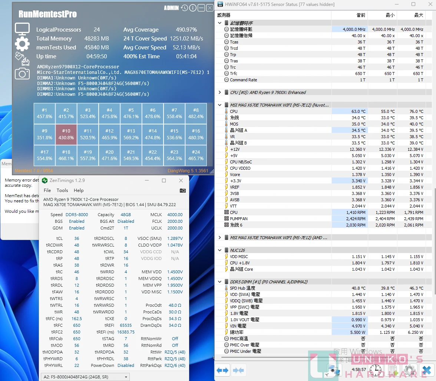Click the HWiNFO64 title bar app icon

220,4
